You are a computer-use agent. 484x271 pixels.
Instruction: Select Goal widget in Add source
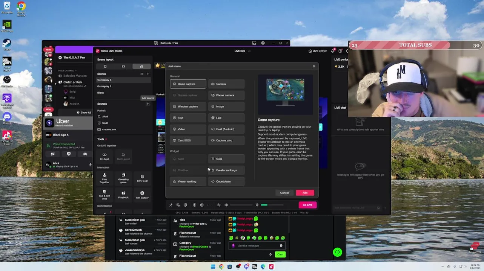pyautogui.click(x=226, y=159)
